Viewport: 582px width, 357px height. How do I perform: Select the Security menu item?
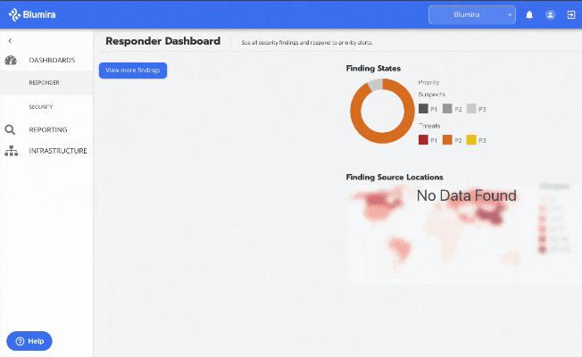pyautogui.click(x=41, y=107)
